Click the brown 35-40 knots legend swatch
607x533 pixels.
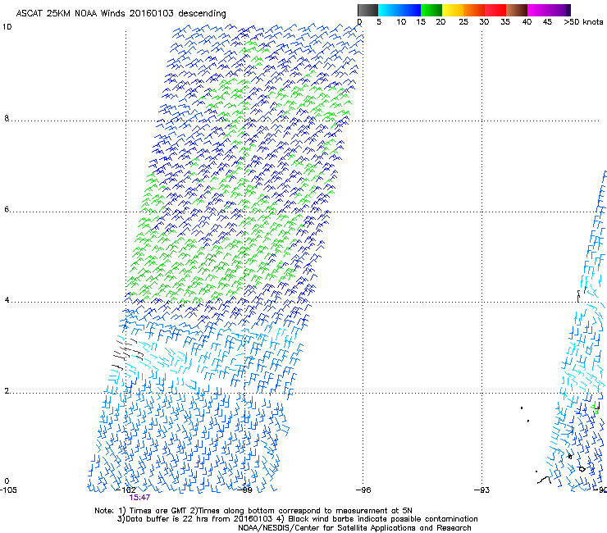coord(517,10)
